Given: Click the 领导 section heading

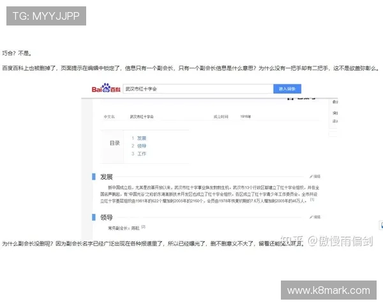Looking at the screenshot, I should pos(106,217).
